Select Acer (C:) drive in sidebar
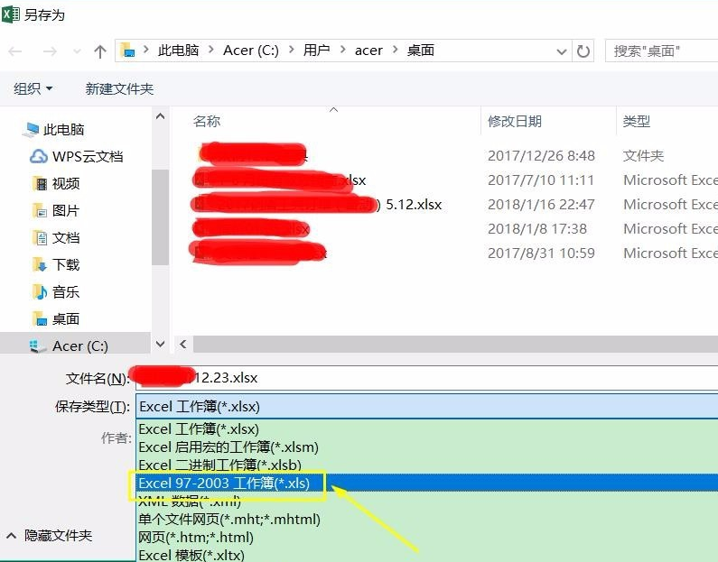718x562 pixels. 79,345
